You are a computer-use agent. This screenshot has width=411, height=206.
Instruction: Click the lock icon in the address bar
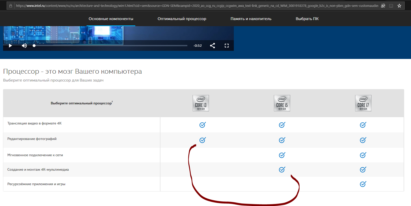(x=11, y=6)
